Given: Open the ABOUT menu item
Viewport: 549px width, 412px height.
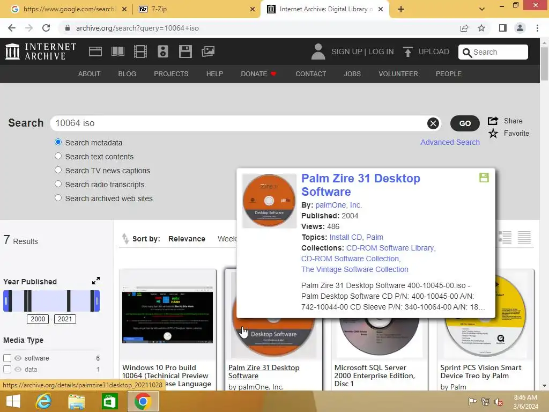Looking at the screenshot, I should coord(90,74).
